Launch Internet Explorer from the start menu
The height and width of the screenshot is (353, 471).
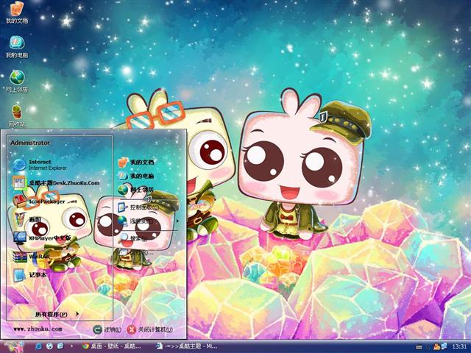point(40,165)
